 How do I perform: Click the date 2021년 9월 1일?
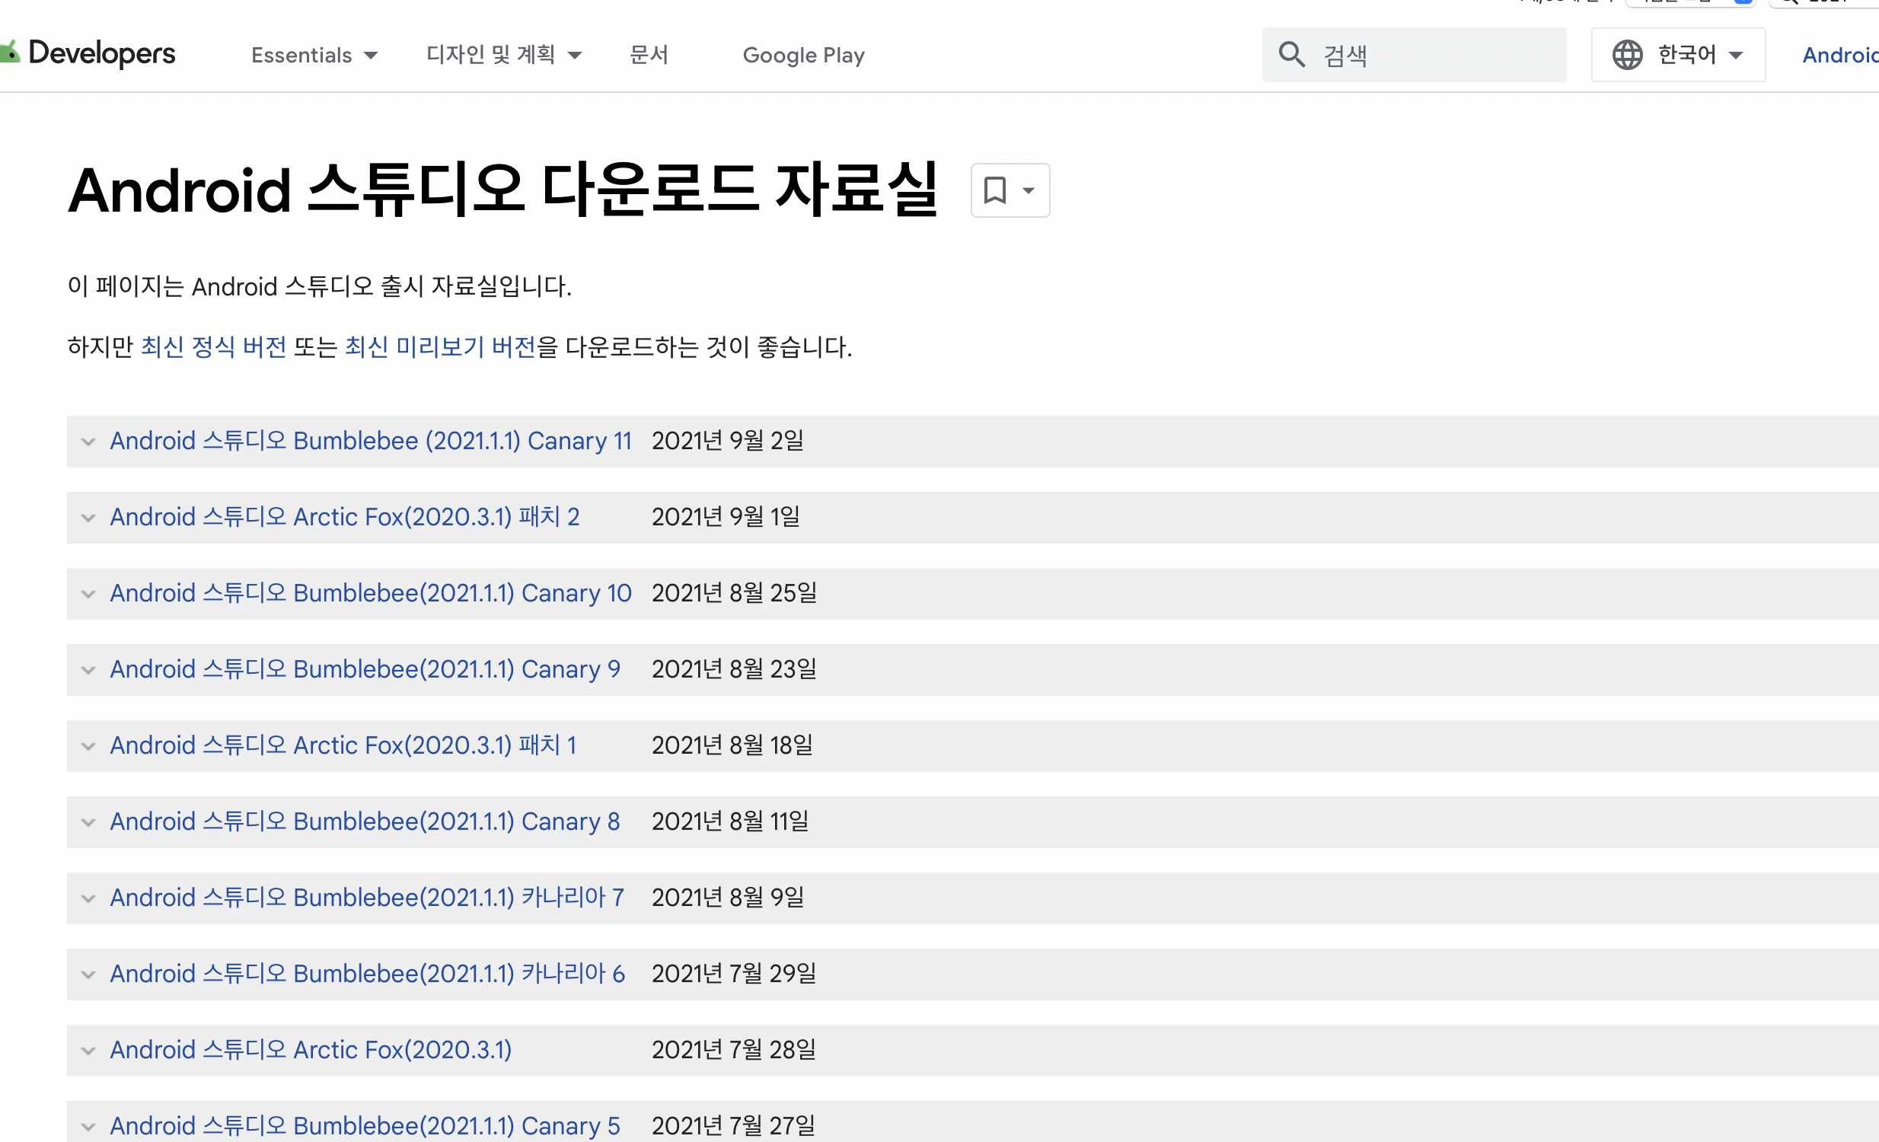(726, 517)
